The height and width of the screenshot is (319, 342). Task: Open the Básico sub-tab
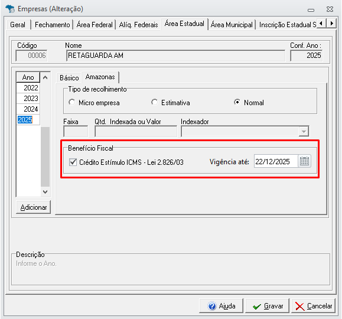[x=69, y=78]
